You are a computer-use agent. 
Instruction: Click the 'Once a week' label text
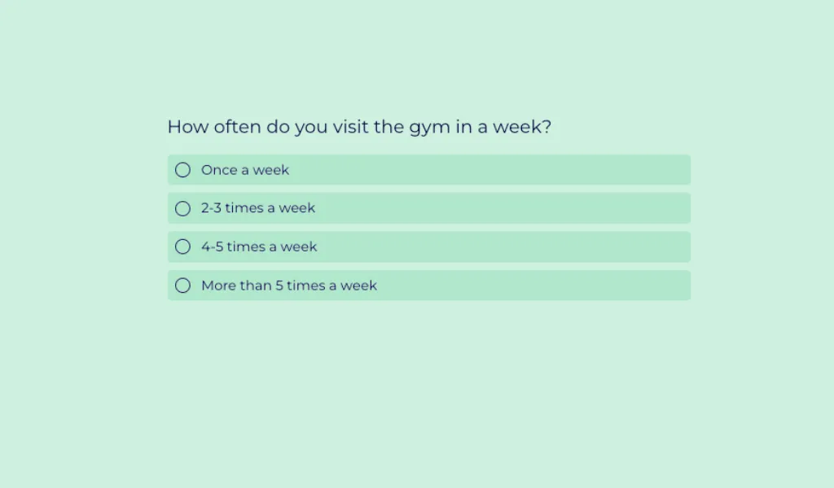coord(245,170)
